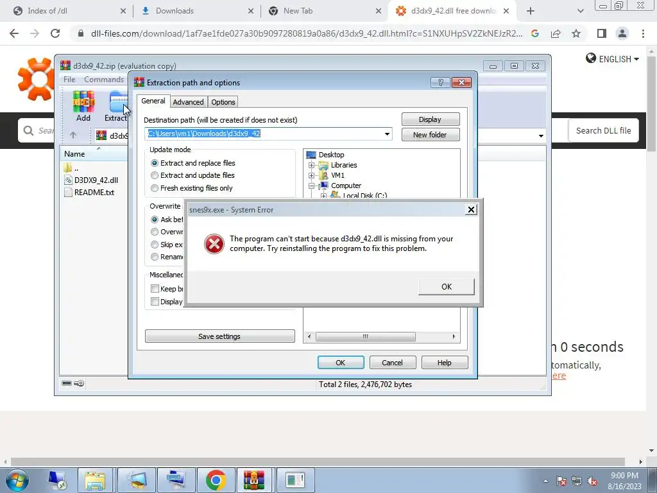Click the globe icon next to ENGLISH
Viewport: 657px width, 493px height.
(591, 58)
